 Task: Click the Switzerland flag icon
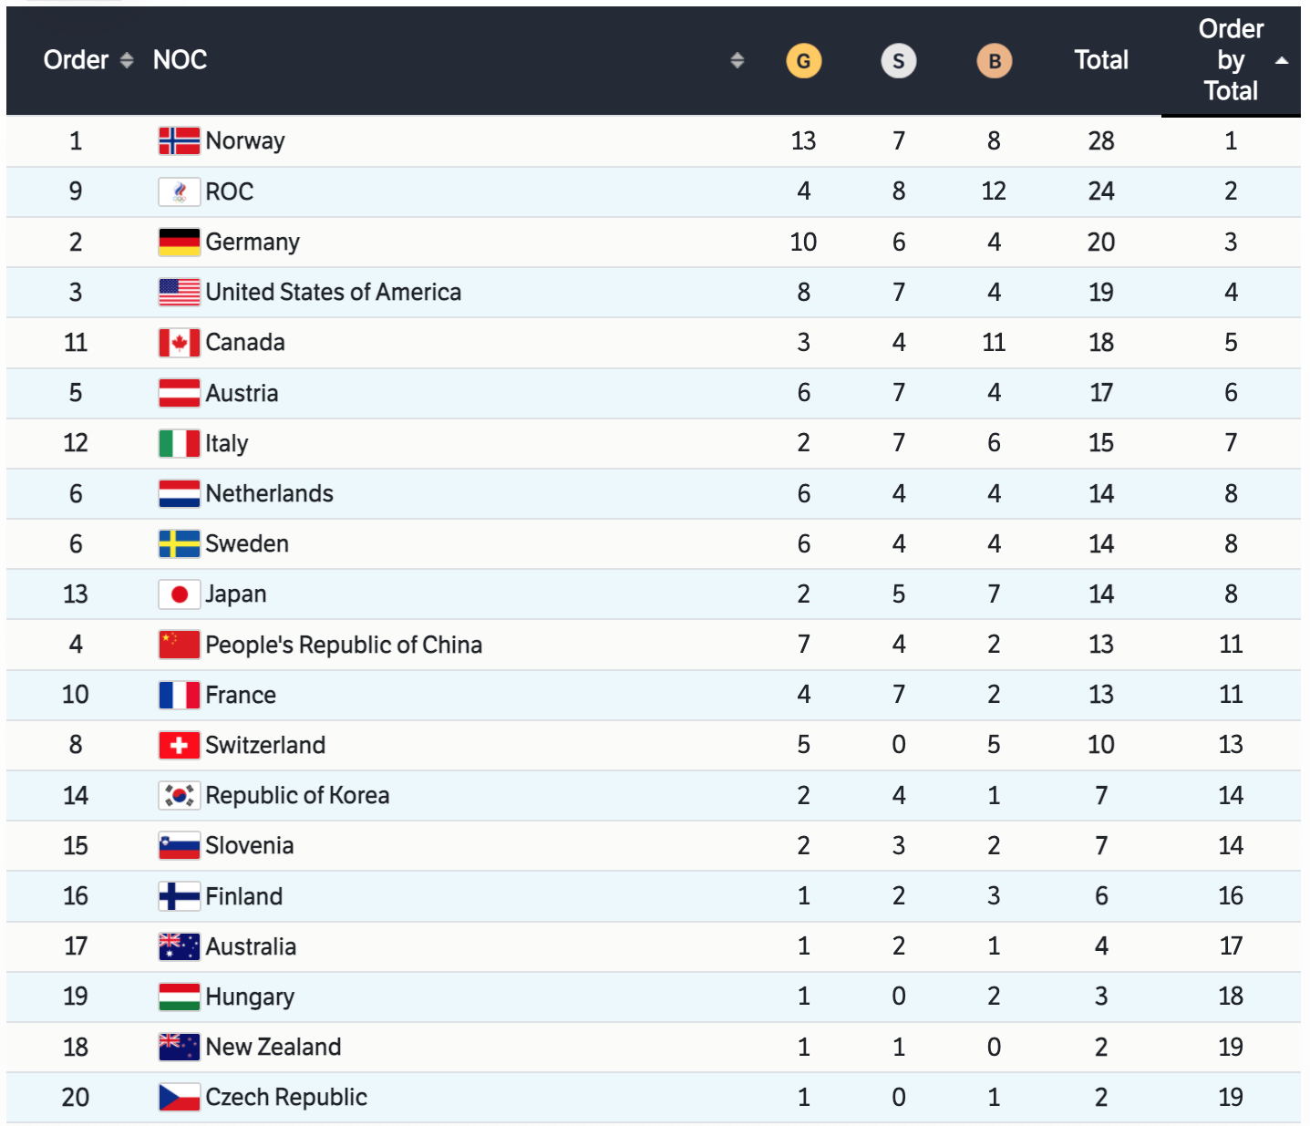click(x=179, y=746)
